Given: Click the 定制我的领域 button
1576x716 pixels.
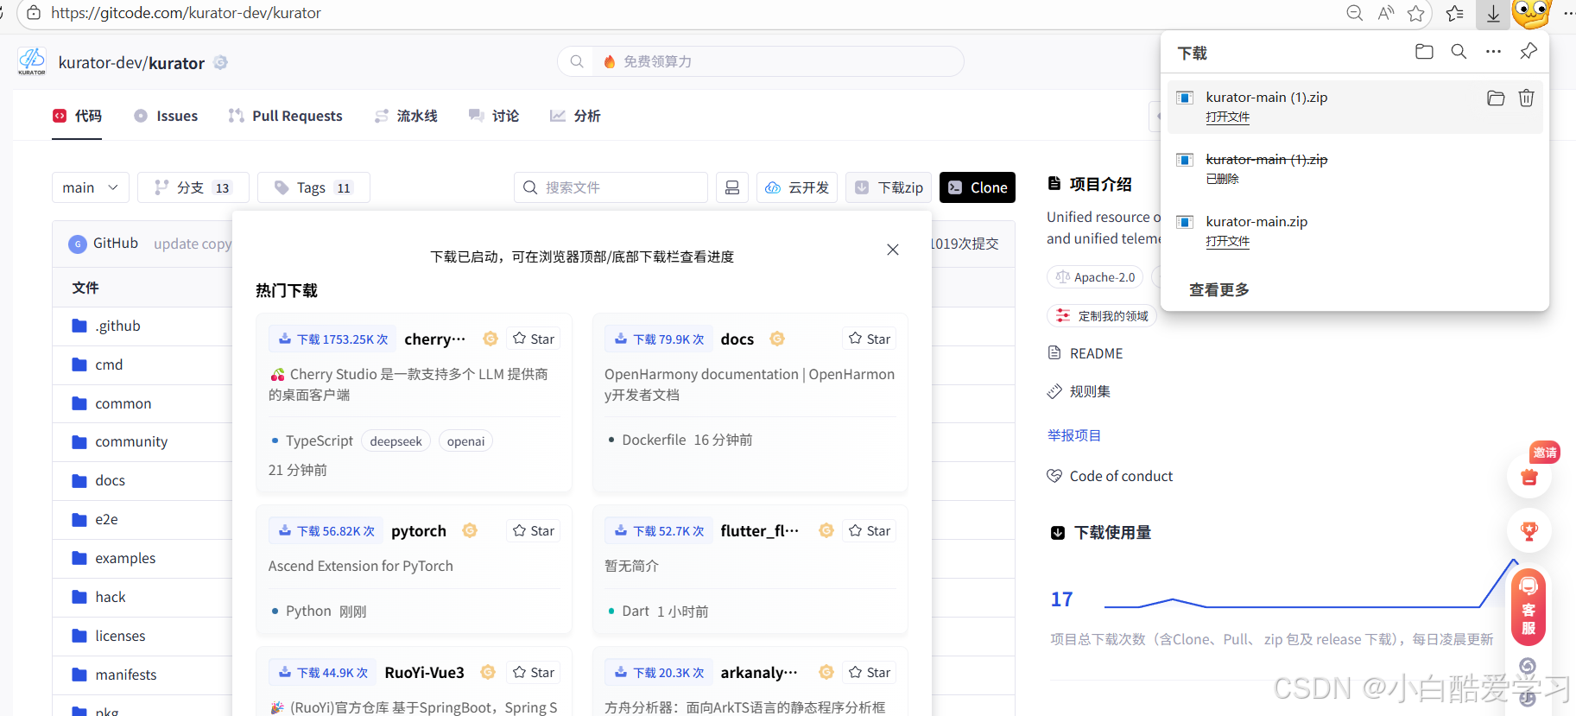Looking at the screenshot, I should click(x=1102, y=316).
